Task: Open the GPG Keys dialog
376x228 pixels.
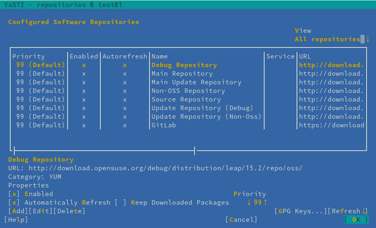Action: point(301,211)
